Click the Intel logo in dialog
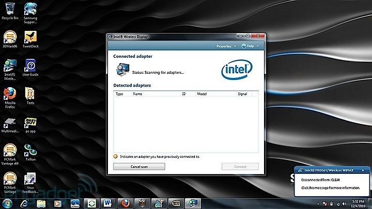The image size is (372, 209). tap(237, 69)
